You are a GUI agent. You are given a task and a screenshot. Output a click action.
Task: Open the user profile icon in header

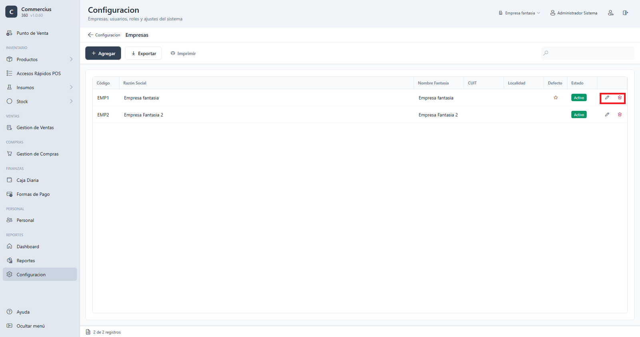(x=610, y=13)
